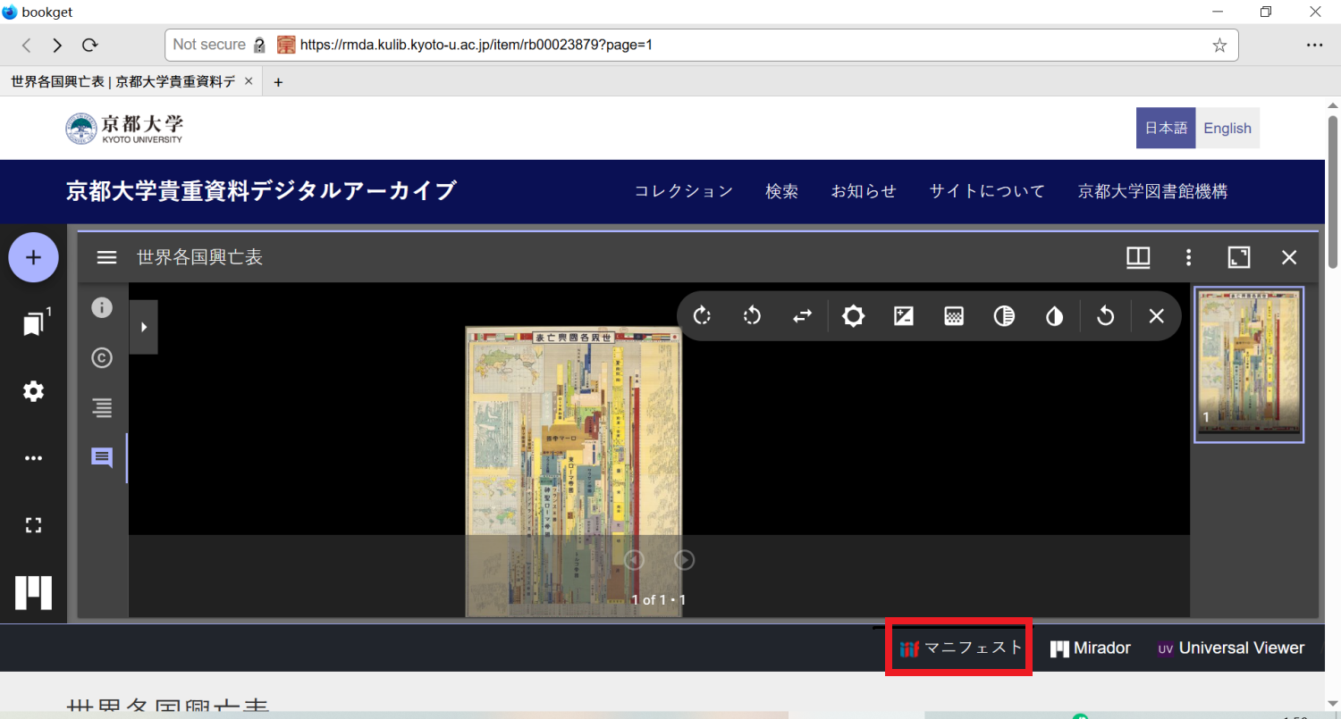Open the Universal Viewer link
The width and height of the screenshot is (1341, 719).
point(1231,648)
